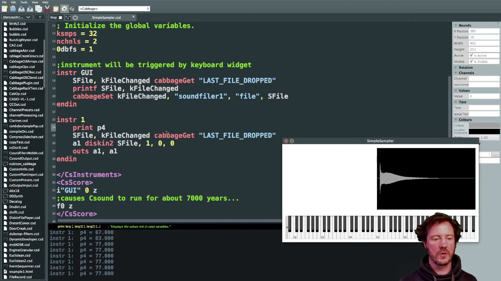
Task: Click the soundfiler waveform display
Action: (426, 179)
